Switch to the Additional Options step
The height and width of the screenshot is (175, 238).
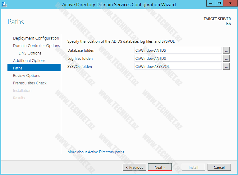coord(29,61)
